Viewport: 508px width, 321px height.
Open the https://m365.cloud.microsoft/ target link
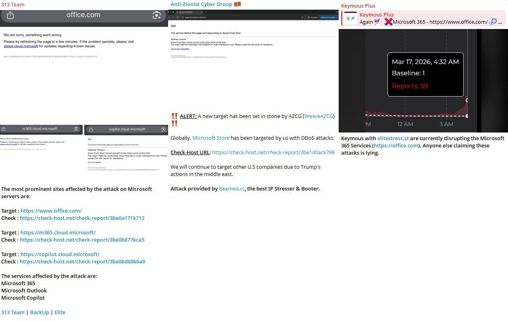[x=58, y=232]
